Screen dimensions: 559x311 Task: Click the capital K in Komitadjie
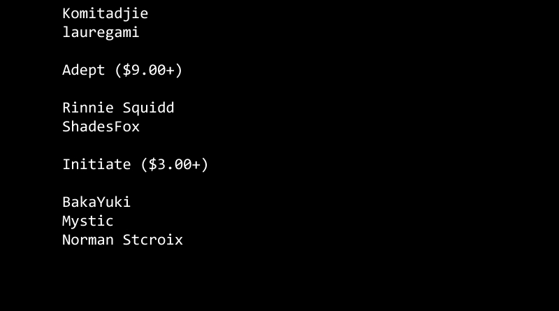tap(66, 13)
